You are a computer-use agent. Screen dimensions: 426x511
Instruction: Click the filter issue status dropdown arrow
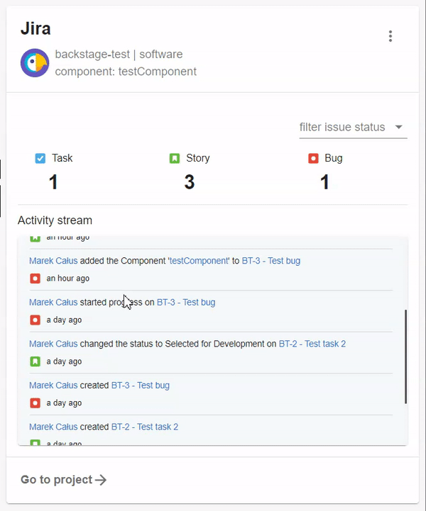(398, 127)
